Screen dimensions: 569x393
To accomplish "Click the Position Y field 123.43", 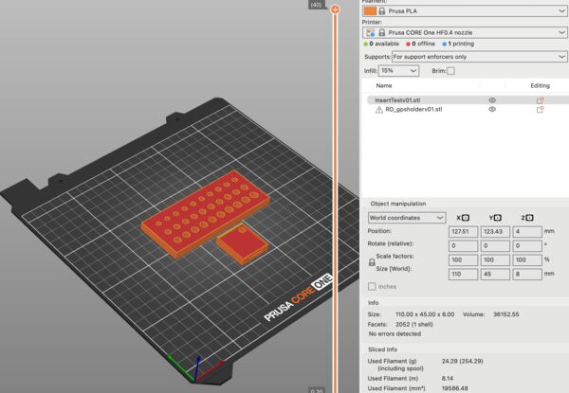I will point(495,231).
